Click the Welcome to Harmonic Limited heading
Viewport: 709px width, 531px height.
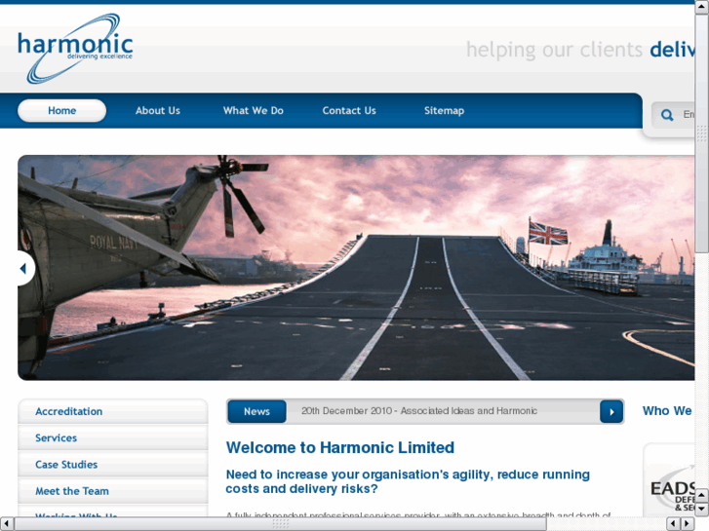click(340, 447)
